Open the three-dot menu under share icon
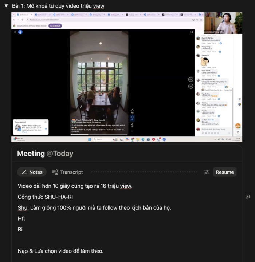Image resolution: width=255 pixels, height=262 pixels. (x=132, y=131)
